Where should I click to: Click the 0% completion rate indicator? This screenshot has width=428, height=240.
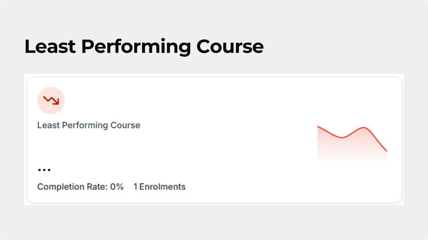pyautogui.click(x=117, y=187)
